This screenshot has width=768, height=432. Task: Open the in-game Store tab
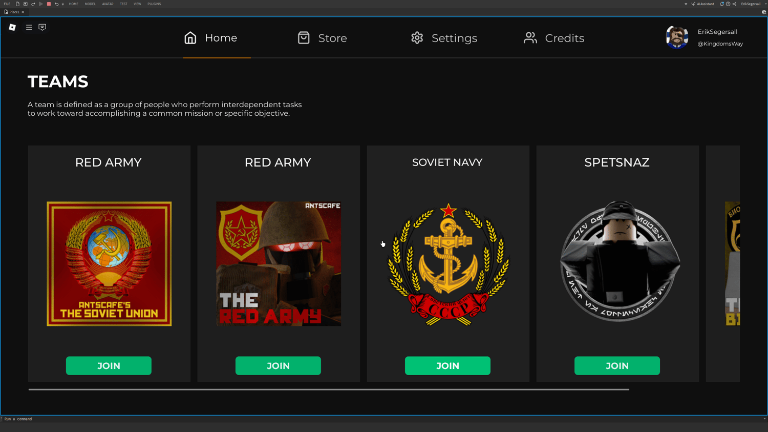tap(322, 38)
